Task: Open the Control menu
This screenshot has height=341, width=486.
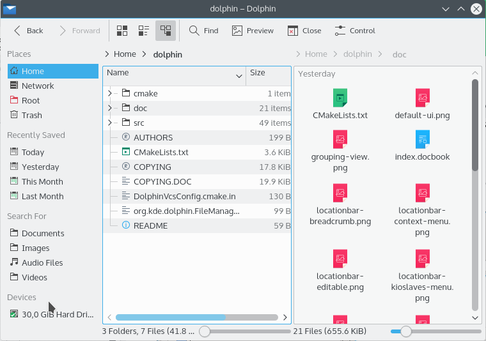Action: [355, 31]
